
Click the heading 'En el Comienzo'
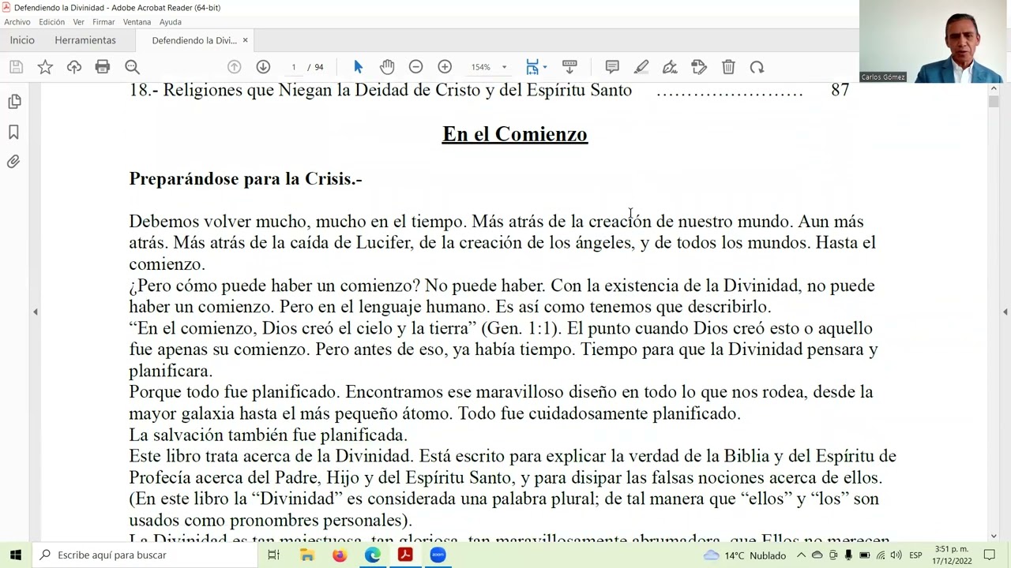click(515, 134)
